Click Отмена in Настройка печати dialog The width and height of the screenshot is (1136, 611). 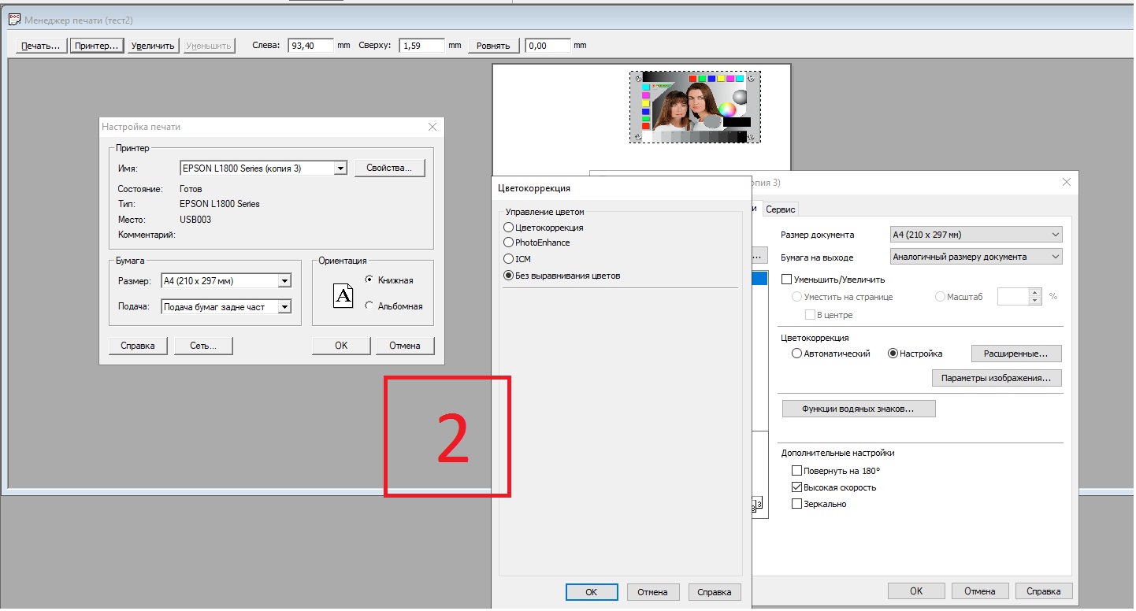[x=405, y=346]
